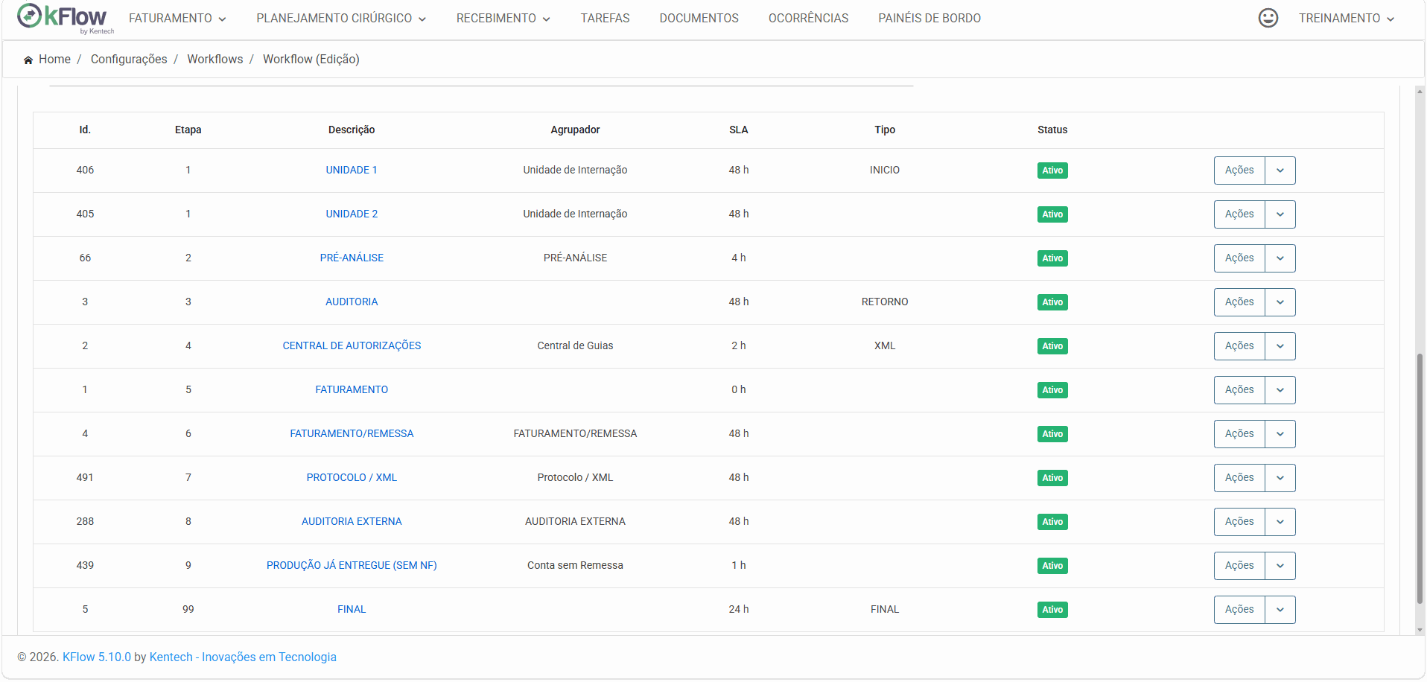This screenshot has height=682, width=1427.
Task: Go to DOCUMENTOS
Action: (699, 18)
